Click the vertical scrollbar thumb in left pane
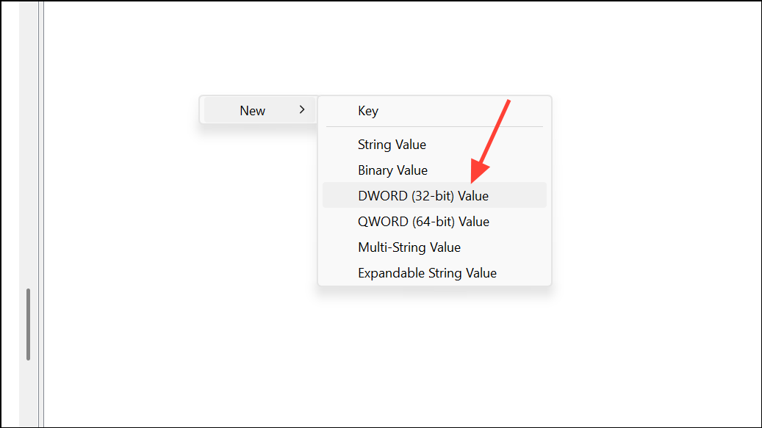The image size is (762, 428). click(x=28, y=324)
